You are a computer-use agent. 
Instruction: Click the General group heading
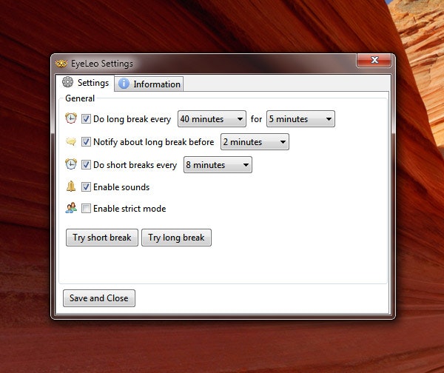tap(80, 98)
